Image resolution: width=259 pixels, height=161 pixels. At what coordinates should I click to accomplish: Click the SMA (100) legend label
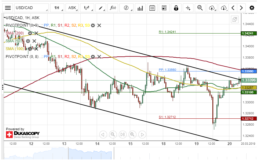coord(15,49)
